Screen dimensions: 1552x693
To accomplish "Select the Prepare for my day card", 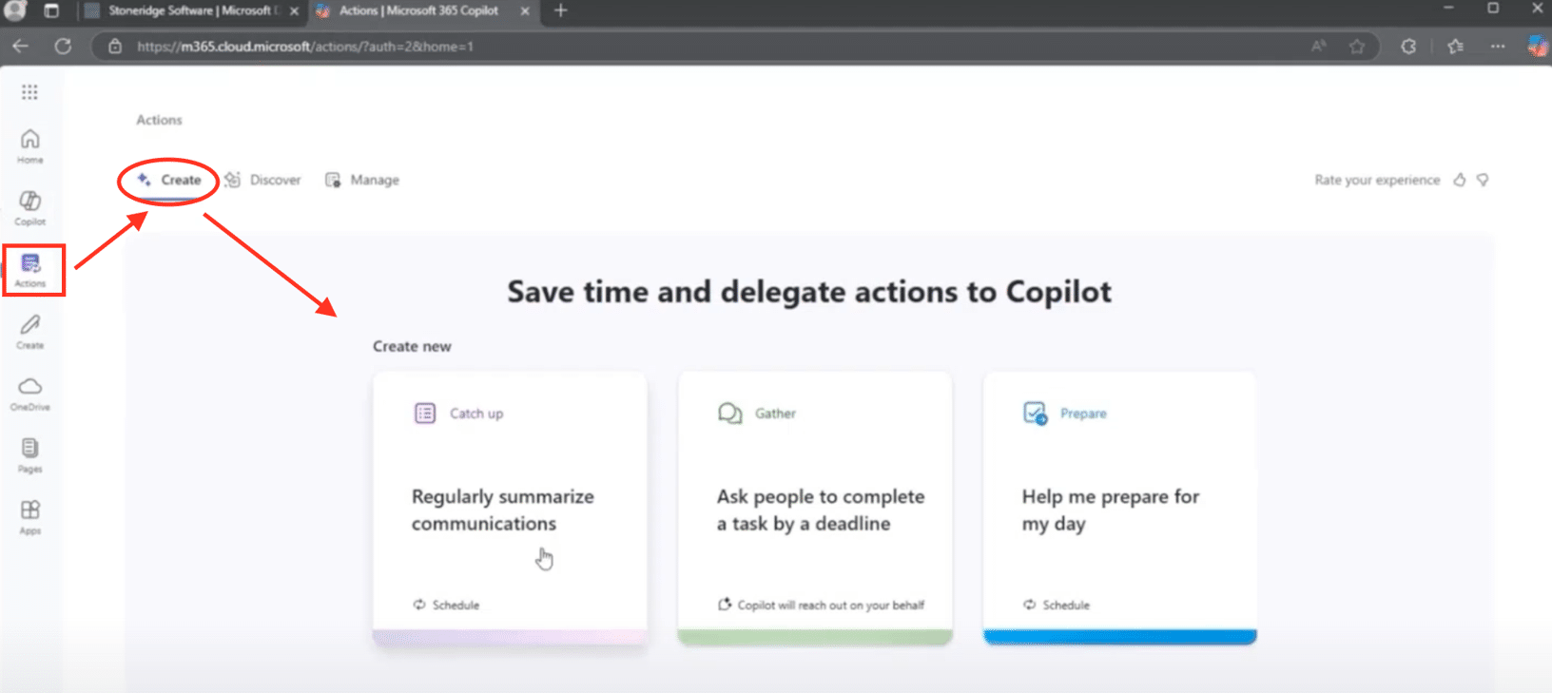I will click(1119, 508).
